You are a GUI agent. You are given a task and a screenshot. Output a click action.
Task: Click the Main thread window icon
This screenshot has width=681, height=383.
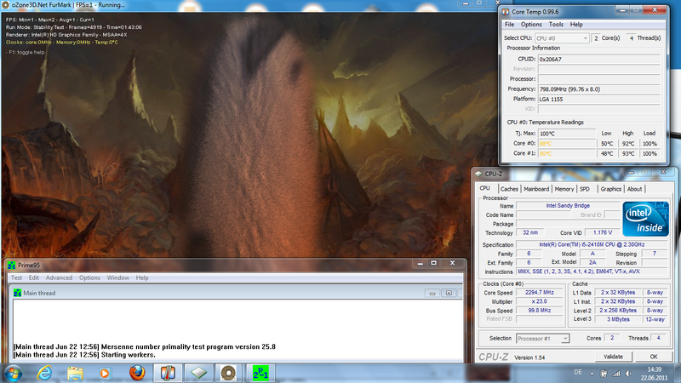click(x=17, y=293)
